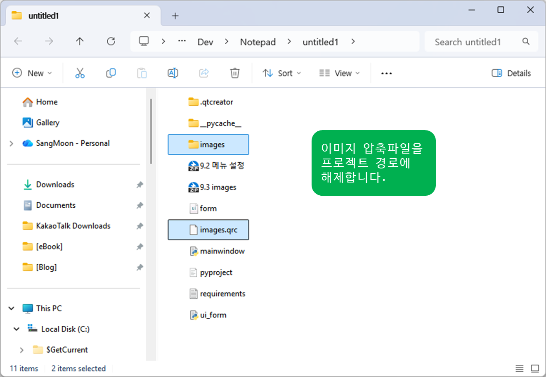Screen dimensions: 546x377
Task: Toggle the Details pane
Action: tap(511, 73)
